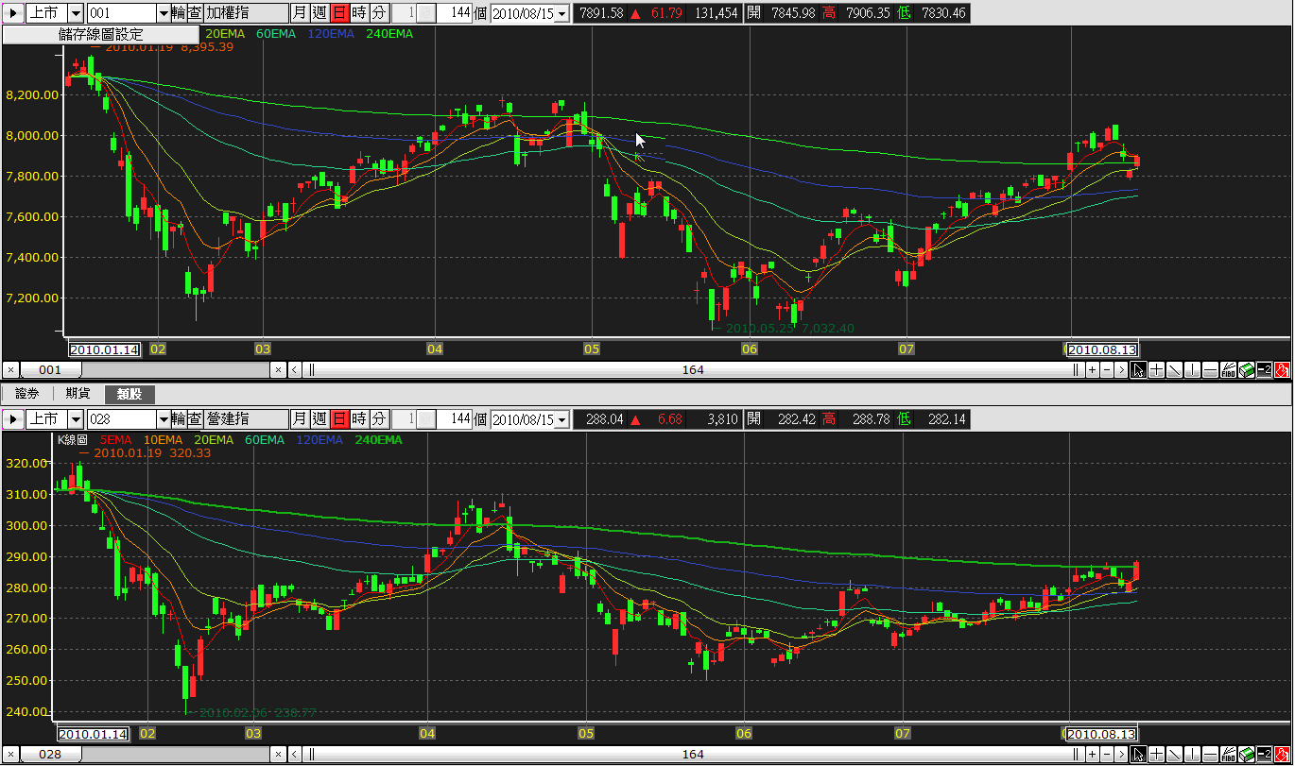Open 上市 market dropdown in top toolbar
This screenshot has width=1295, height=766.
click(x=77, y=13)
